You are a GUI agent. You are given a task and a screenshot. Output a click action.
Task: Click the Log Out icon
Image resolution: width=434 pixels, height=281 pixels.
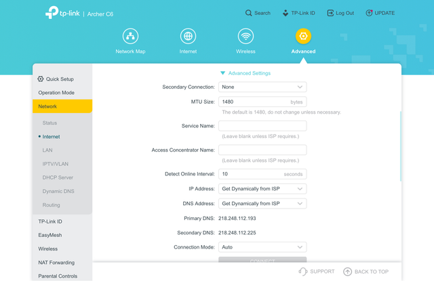pyautogui.click(x=331, y=13)
